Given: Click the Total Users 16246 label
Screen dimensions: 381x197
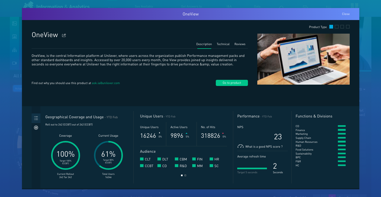Looking at the screenshot, I should pyautogui.click(x=108, y=176).
